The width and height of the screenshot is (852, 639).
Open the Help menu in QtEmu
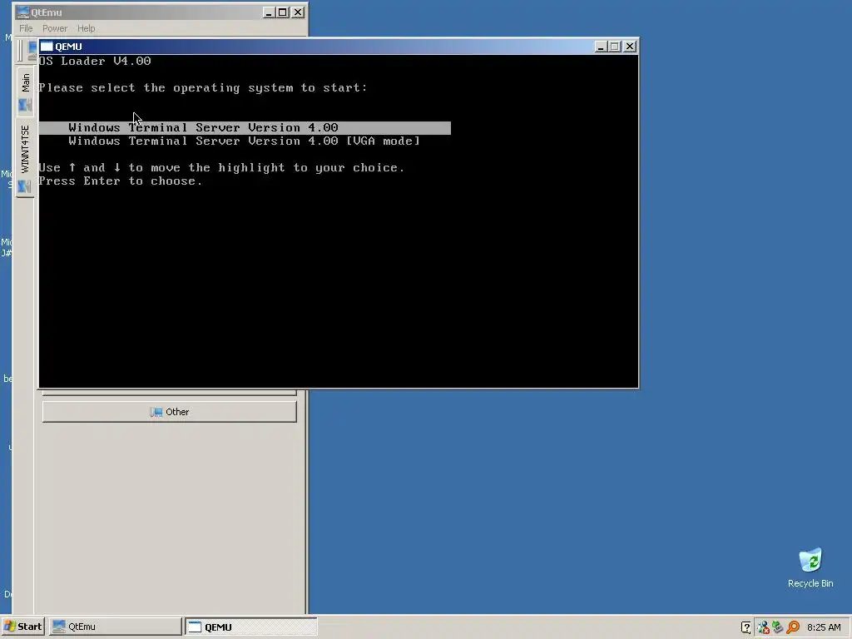click(x=86, y=28)
